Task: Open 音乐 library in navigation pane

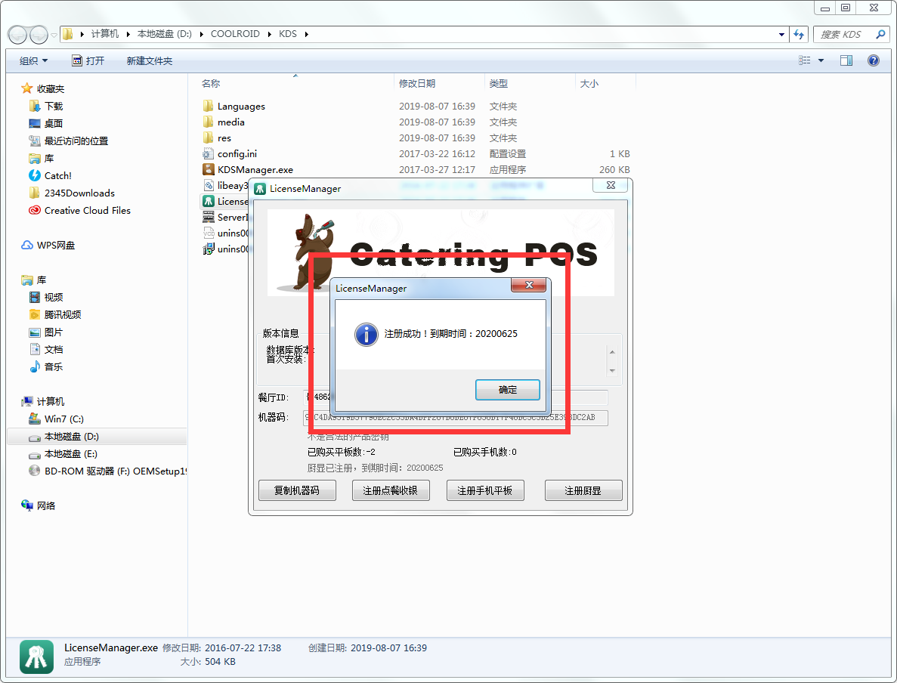Action: click(54, 366)
